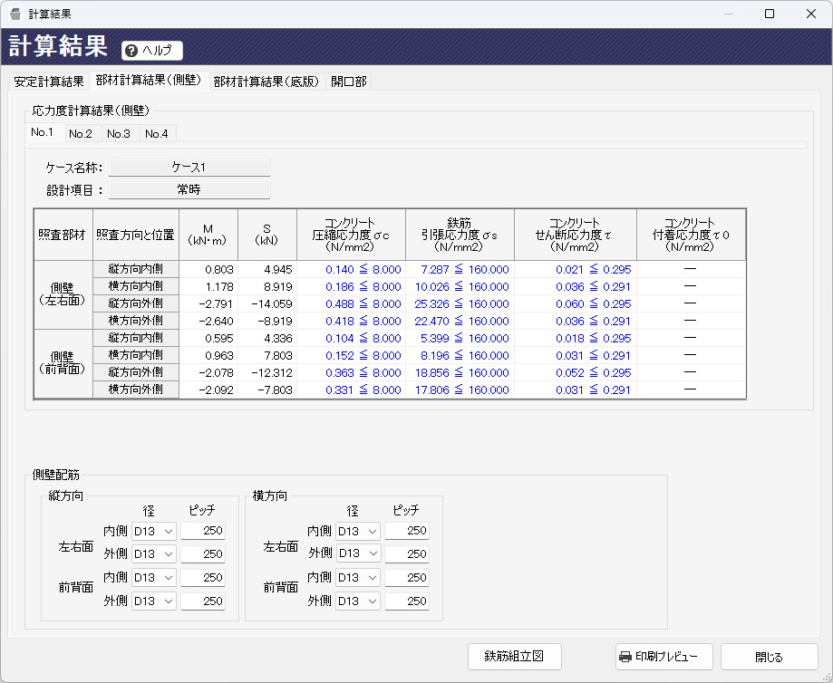This screenshot has height=683, width=833.
Task: Click the 照査部材 column header
Action: 63,235
